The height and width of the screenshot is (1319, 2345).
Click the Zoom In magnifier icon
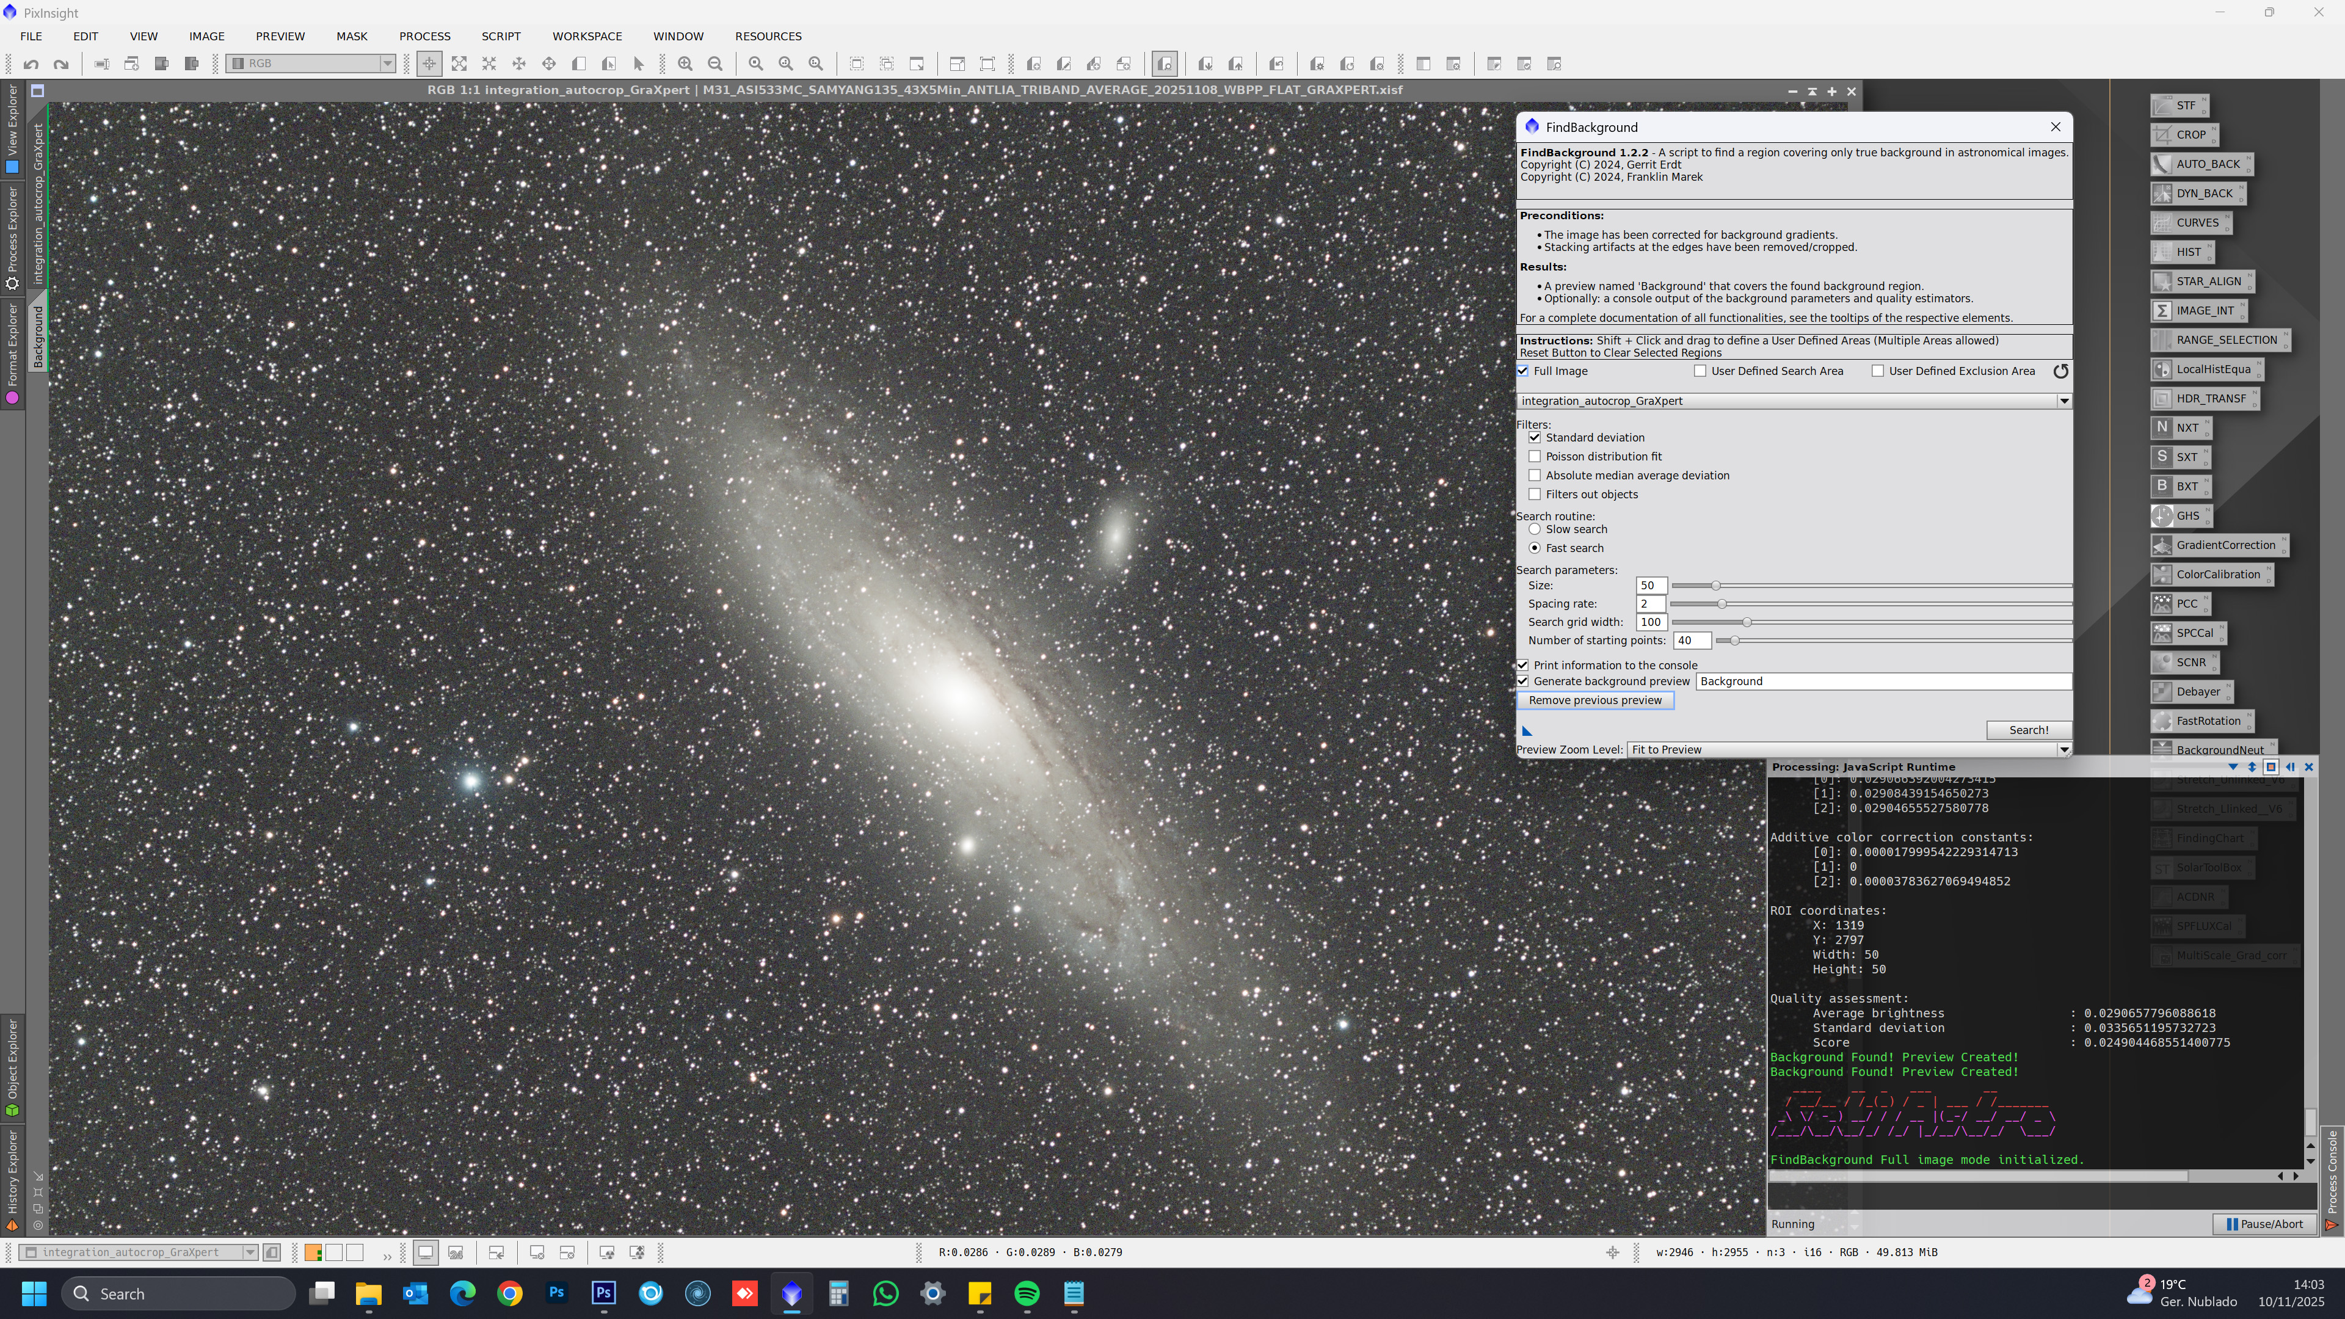[x=685, y=64]
